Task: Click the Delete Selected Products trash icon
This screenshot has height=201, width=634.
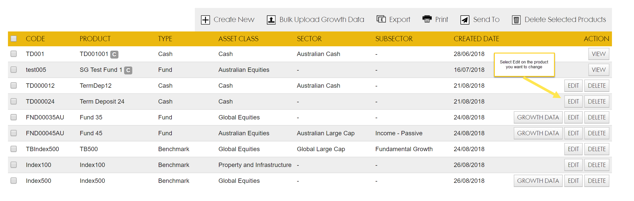Action: 516,20
